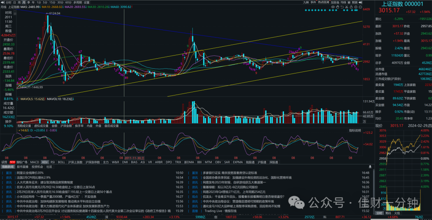Image resolution: width=432 pixels, height=220 pixels.
Task: Select the EXPMA indicator tab
Action: click(x=238, y=162)
